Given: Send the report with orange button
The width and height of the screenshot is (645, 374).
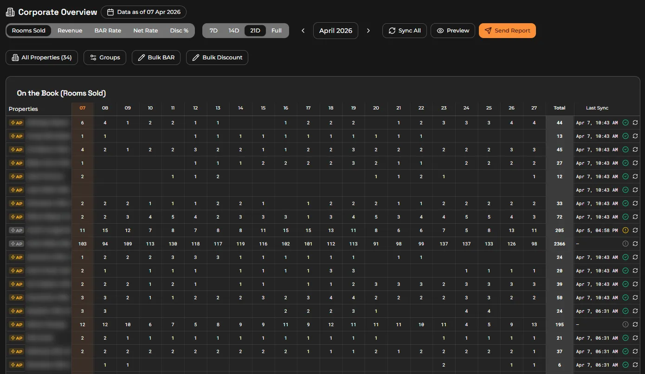Looking at the screenshot, I should click(x=507, y=31).
